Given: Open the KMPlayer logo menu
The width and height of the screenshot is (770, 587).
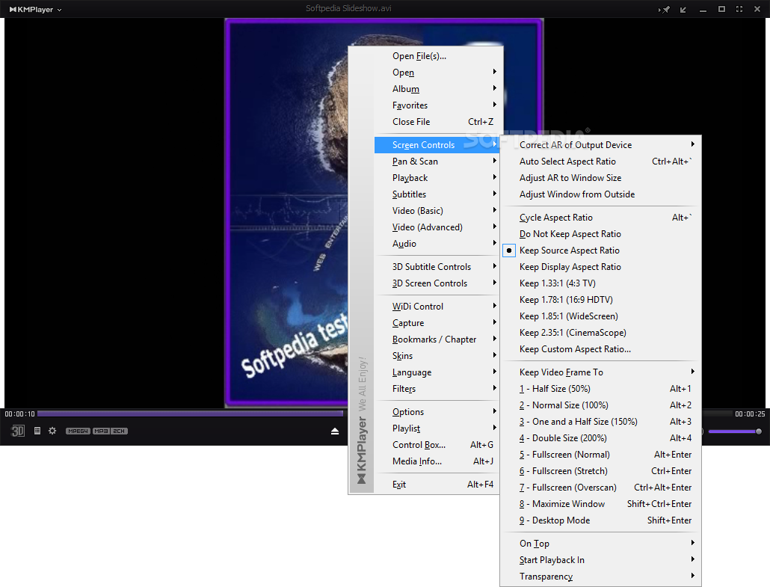Looking at the screenshot, I should coord(35,9).
